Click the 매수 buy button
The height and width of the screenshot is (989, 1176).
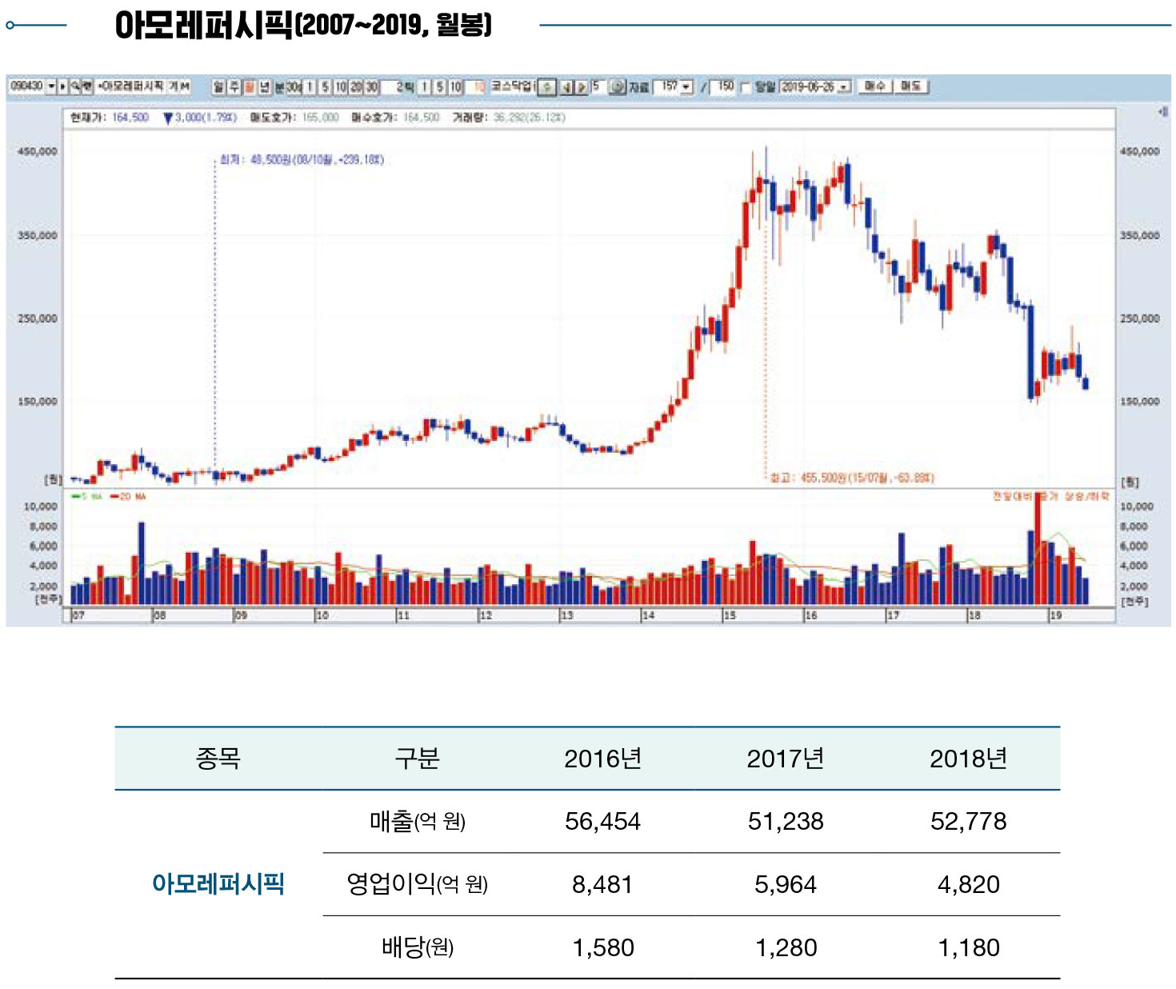point(874,86)
